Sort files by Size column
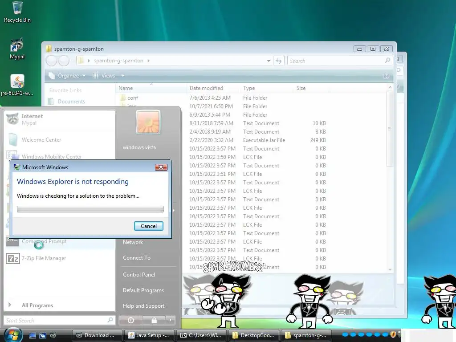The width and height of the screenshot is (456, 342). tap(311, 88)
